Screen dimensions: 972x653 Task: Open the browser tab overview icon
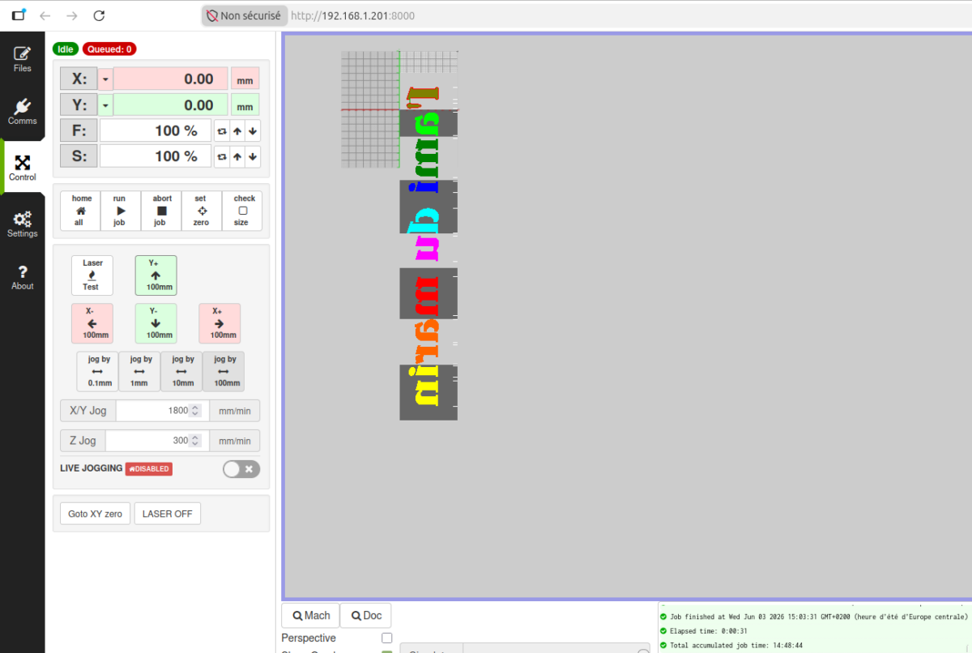[19, 15]
